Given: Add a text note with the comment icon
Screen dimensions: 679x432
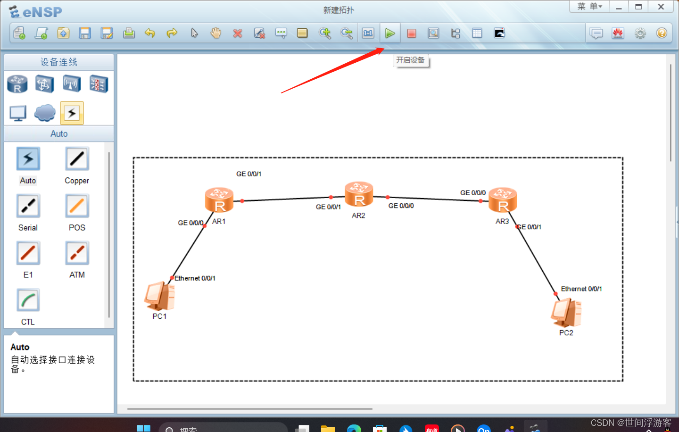Looking at the screenshot, I should (281, 33).
